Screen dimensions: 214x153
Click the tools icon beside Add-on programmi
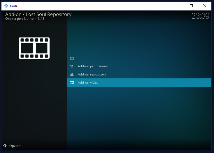(x=72, y=66)
